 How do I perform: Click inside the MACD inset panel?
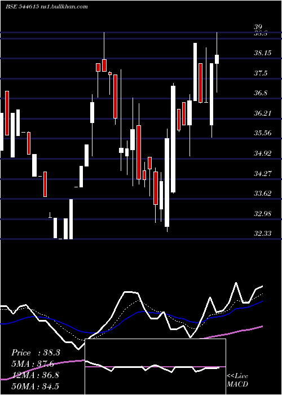click(155, 367)
